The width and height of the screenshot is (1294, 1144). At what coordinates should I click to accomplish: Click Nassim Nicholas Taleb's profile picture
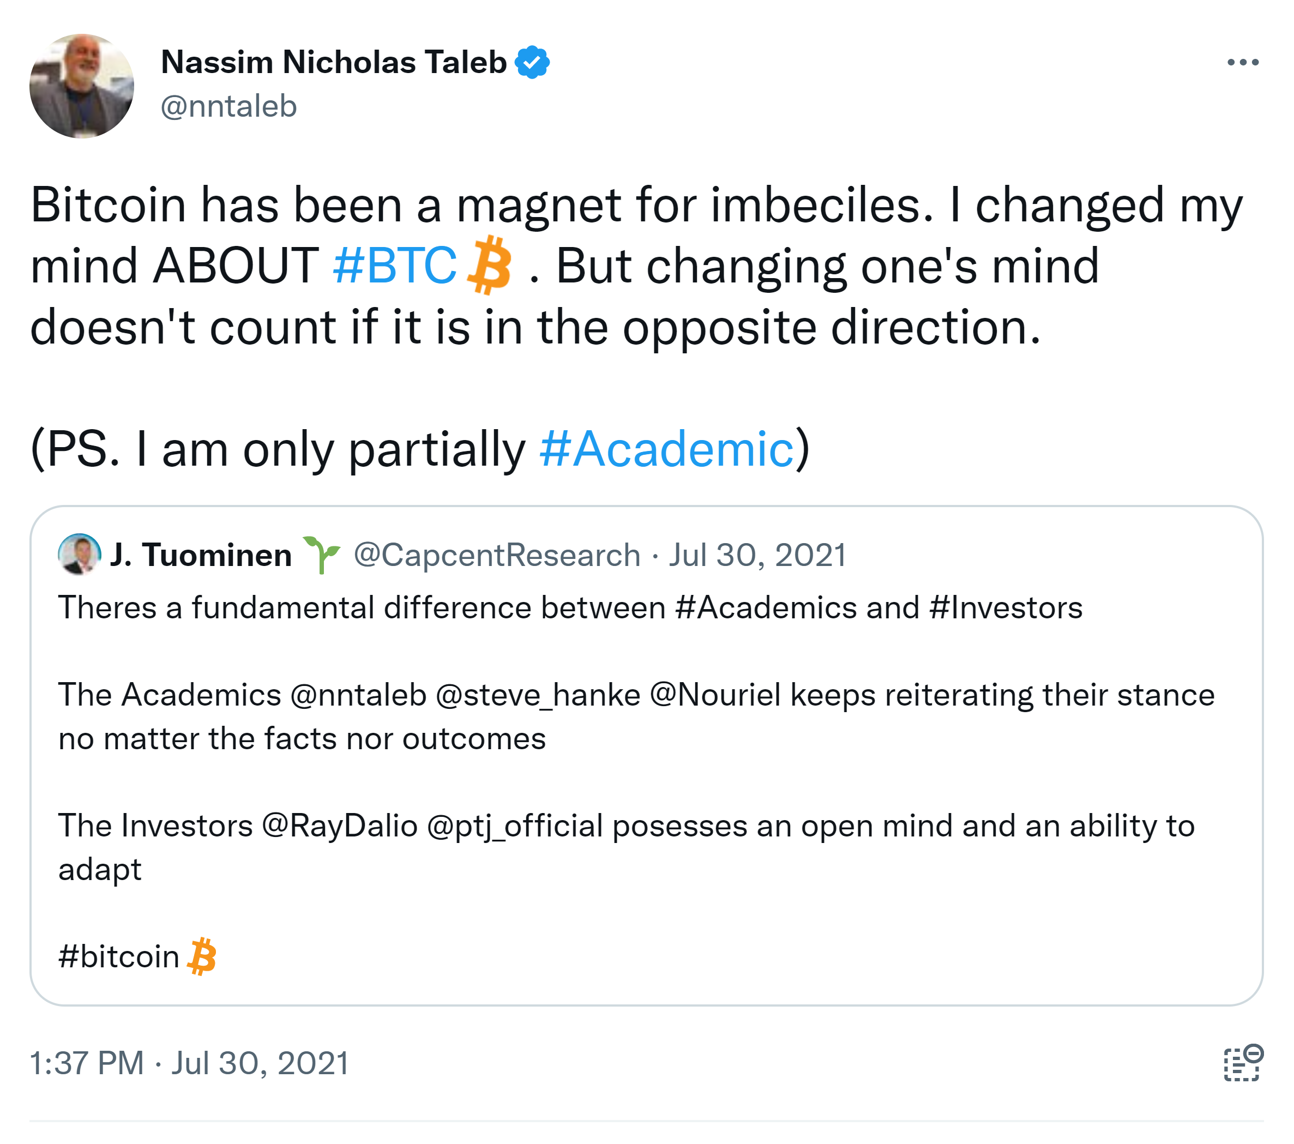coord(82,86)
